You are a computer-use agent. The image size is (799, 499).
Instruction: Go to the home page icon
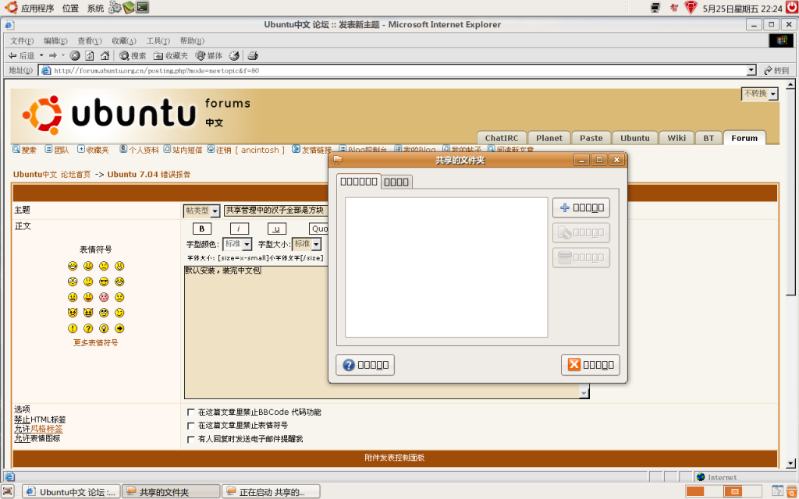coord(105,55)
